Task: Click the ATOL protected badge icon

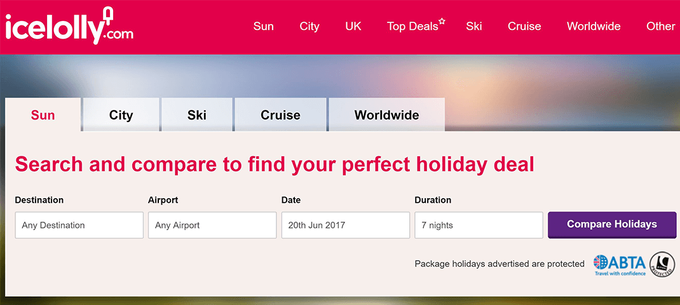Action: point(662,264)
